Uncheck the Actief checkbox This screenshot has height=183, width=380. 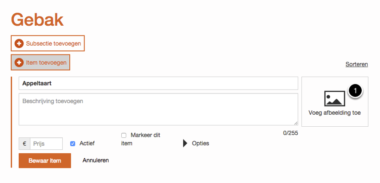pos(73,144)
